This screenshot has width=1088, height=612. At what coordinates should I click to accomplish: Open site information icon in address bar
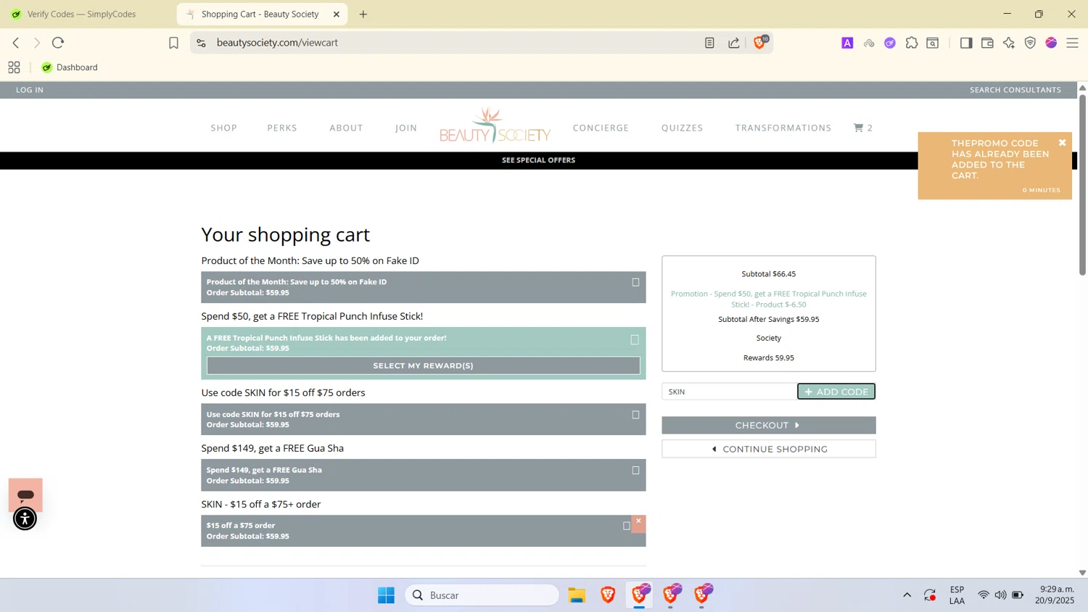pyautogui.click(x=201, y=43)
